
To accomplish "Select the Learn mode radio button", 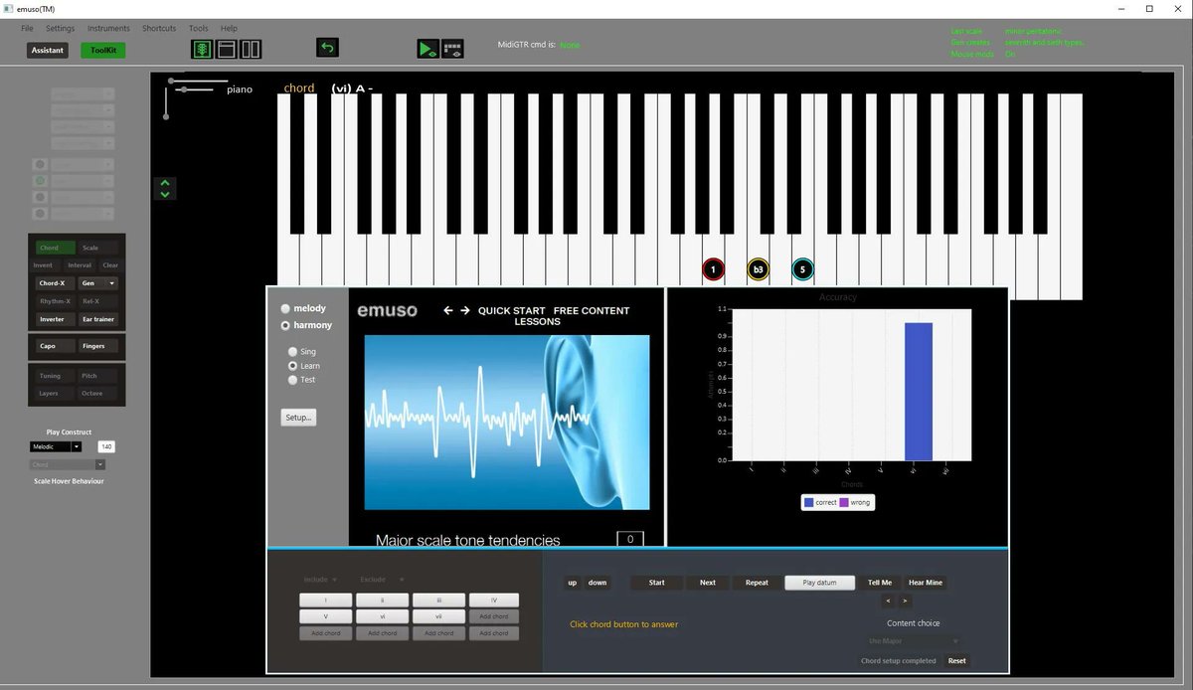I will click(292, 366).
